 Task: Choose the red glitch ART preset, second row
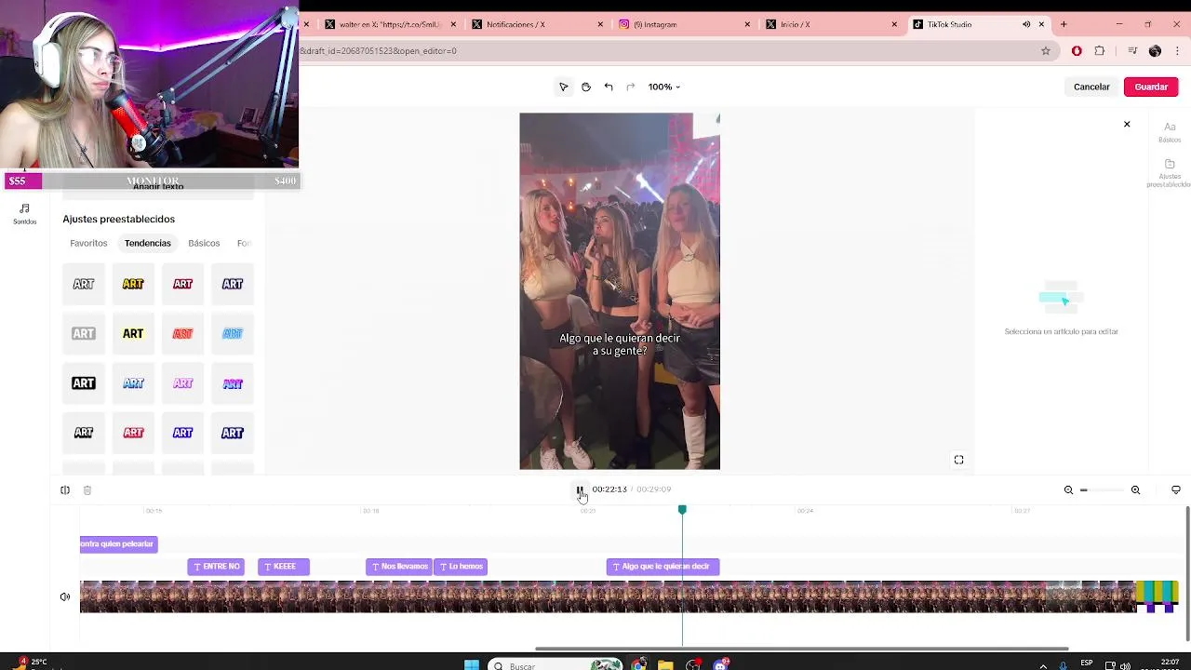182,333
